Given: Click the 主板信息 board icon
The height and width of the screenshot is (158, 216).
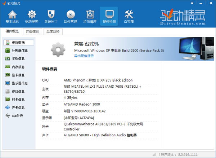Looking at the screenshot, I should coord(8,59).
